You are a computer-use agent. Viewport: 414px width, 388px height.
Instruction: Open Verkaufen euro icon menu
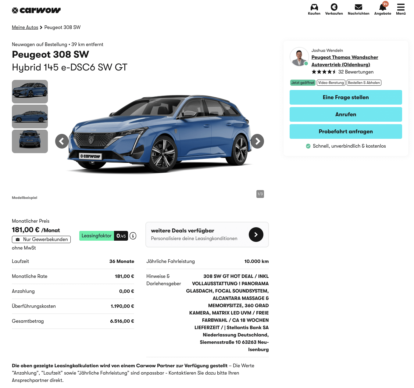click(x=334, y=9)
